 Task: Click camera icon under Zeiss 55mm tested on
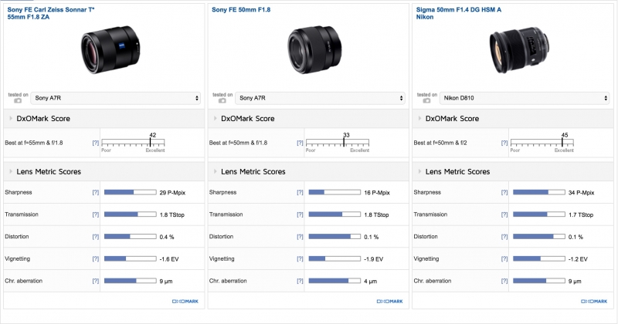coord(18,101)
